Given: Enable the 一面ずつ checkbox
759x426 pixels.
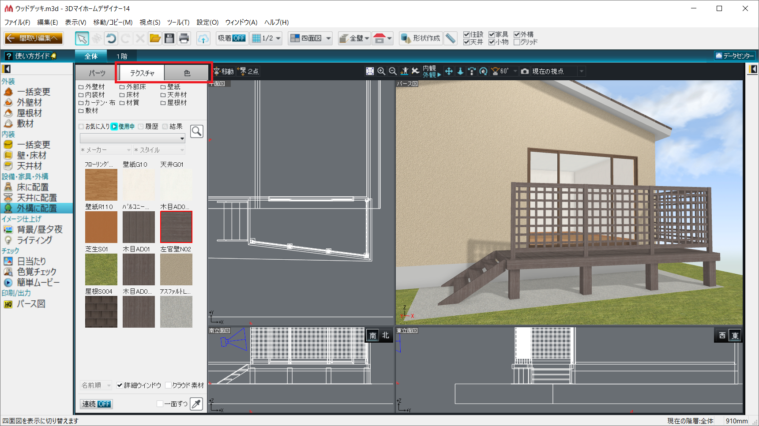Looking at the screenshot, I should click(x=160, y=404).
